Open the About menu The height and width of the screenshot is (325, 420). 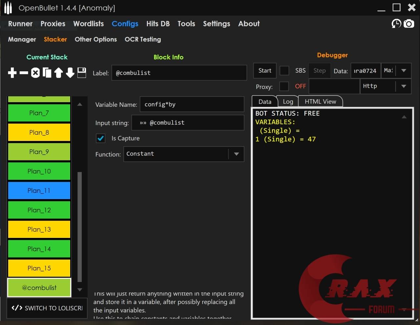pyautogui.click(x=249, y=24)
